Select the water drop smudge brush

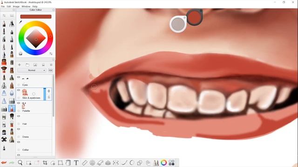(x=12, y=93)
